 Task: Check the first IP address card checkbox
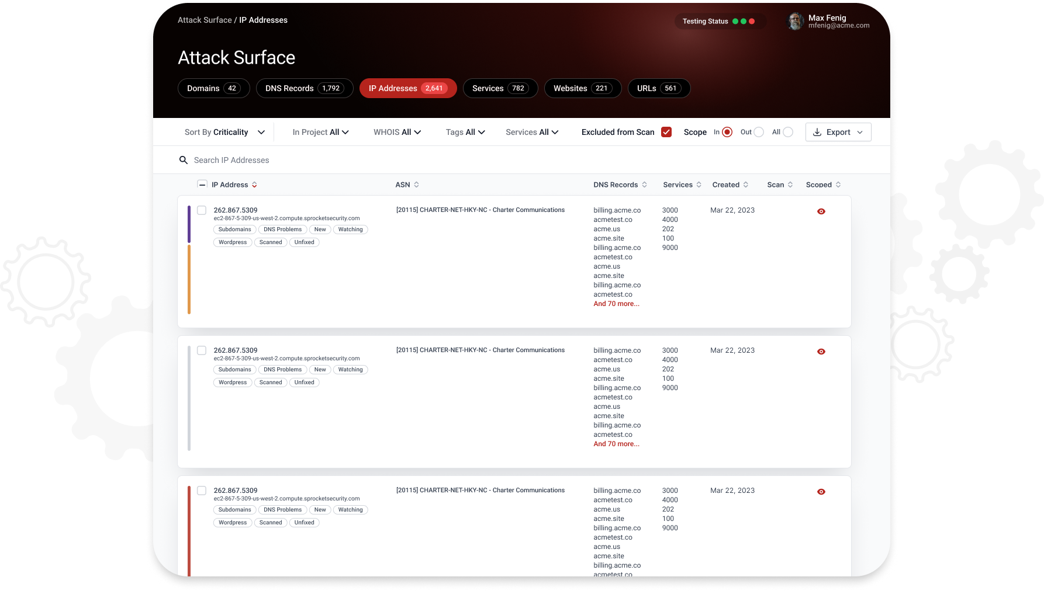pyautogui.click(x=202, y=210)
